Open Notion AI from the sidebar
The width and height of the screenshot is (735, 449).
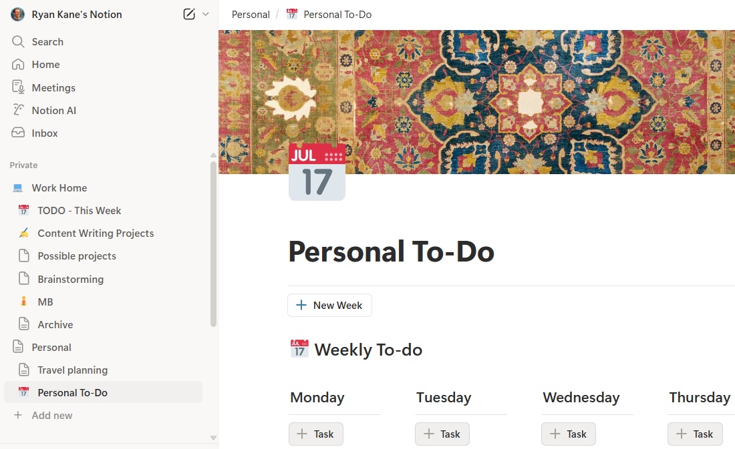click(x=18, y=110)
